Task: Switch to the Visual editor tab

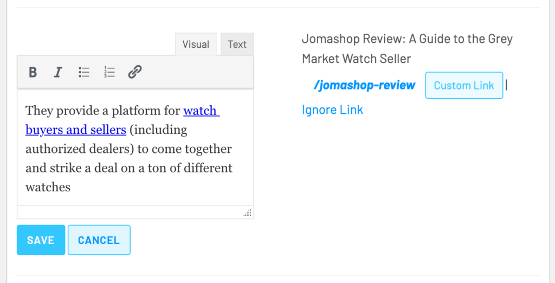Action: [x=196, y=44]
